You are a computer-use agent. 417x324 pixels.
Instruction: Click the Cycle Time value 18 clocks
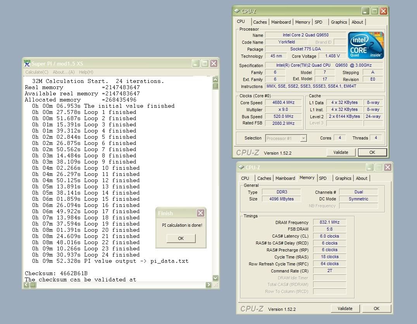click(x=329, y=257)
